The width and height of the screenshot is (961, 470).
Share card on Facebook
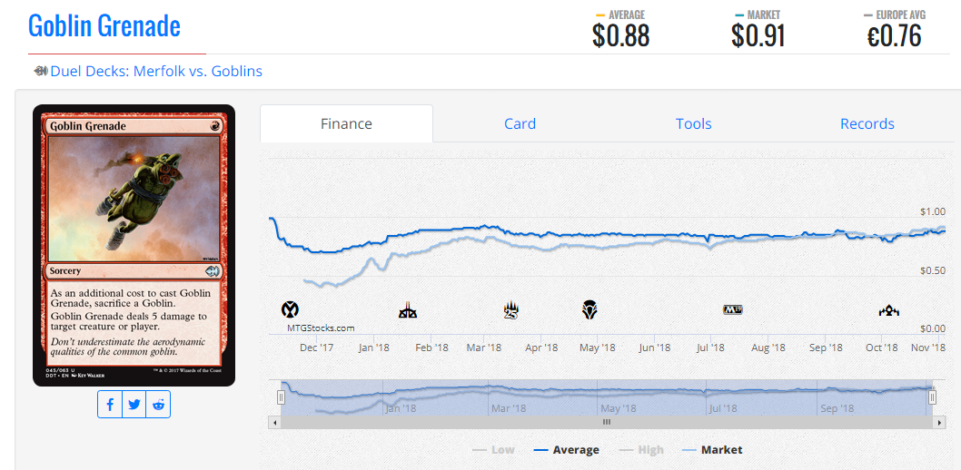click(x=110, y=405)
